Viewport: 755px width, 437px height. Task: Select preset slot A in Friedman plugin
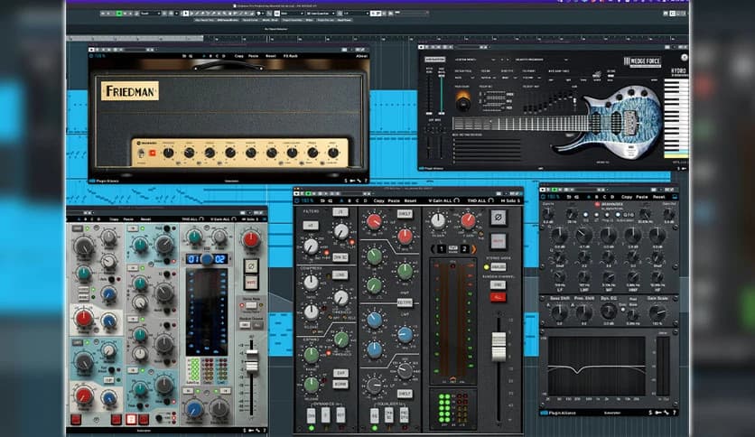click(x=204, y=56)
